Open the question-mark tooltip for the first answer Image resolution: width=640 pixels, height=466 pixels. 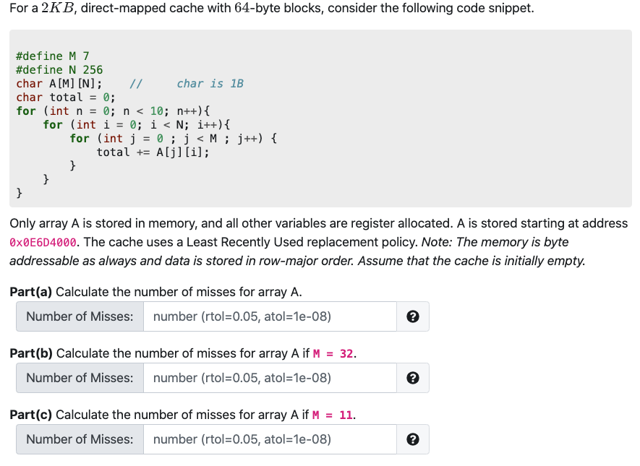point(412,316)
